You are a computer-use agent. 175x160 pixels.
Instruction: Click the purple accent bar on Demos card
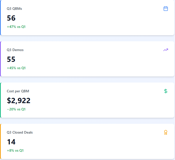(x=1, y=59)
